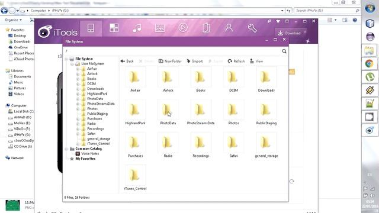This screenshot has width=379, height=213.
Task: Expand the Safari tree node
Action: click(x=78, y=134)
